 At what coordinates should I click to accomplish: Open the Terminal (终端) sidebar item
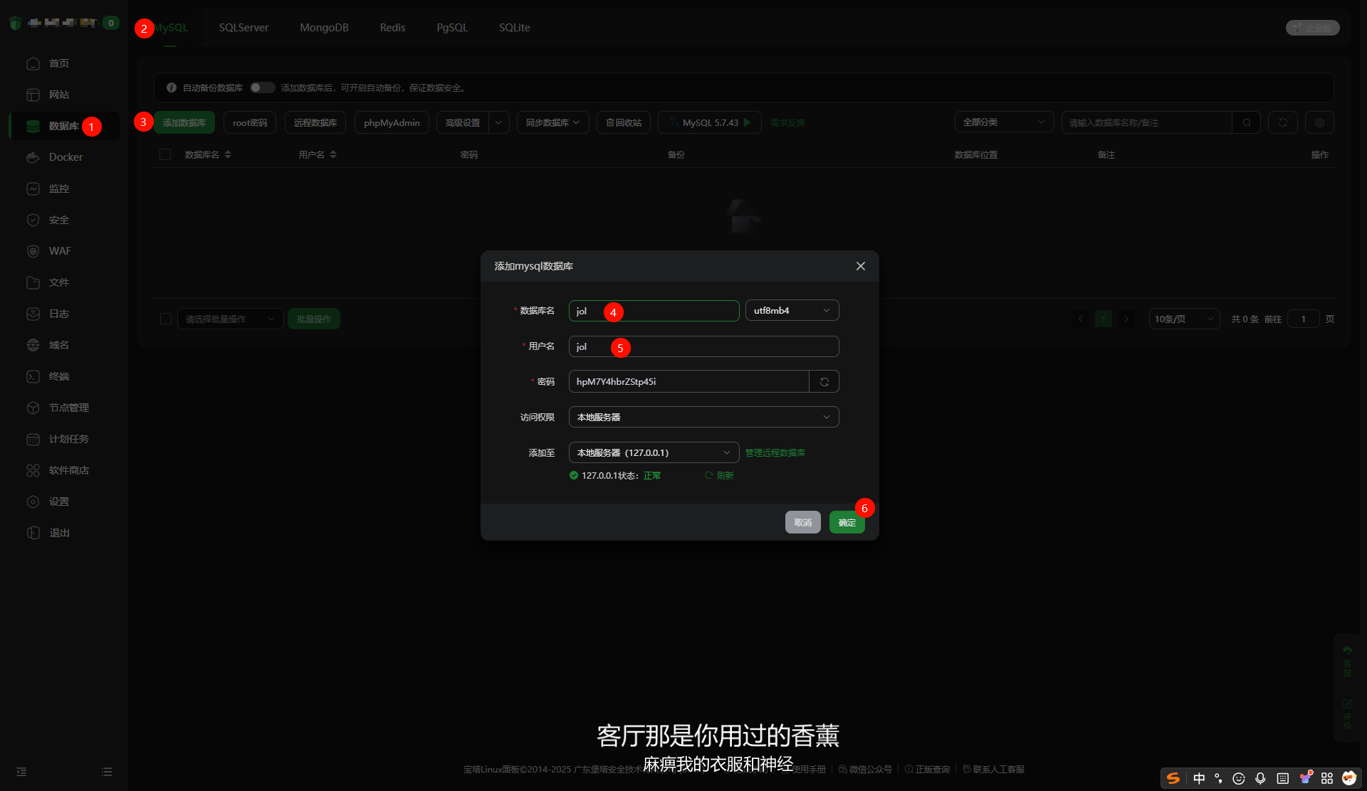[x=58, y=376]
